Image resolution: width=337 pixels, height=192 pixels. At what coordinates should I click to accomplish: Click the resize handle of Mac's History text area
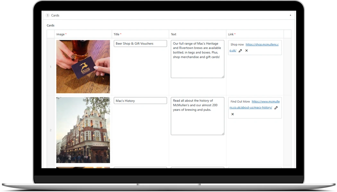pos(223,133)
